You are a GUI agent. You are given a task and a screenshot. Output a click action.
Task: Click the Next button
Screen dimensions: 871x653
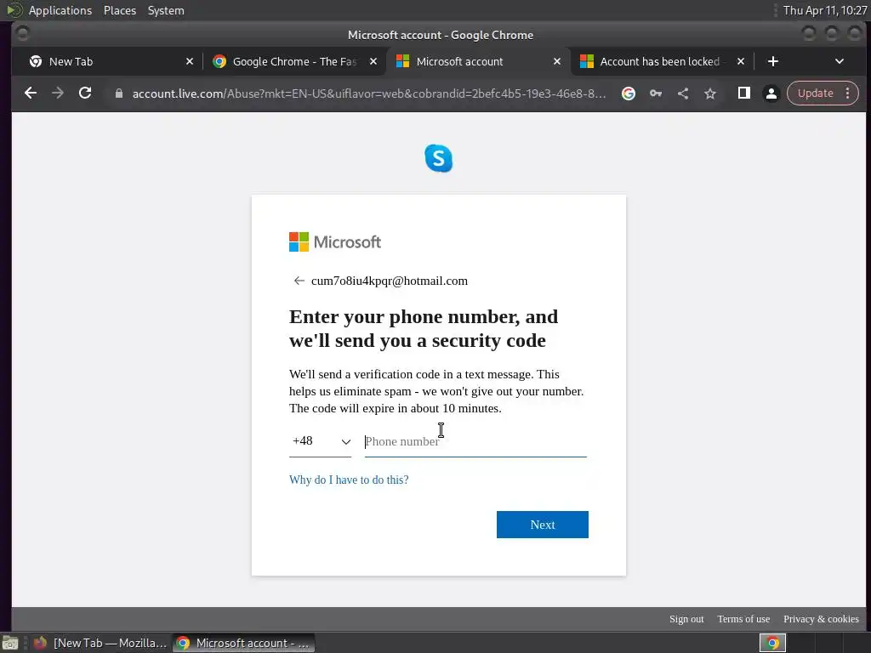543,525
